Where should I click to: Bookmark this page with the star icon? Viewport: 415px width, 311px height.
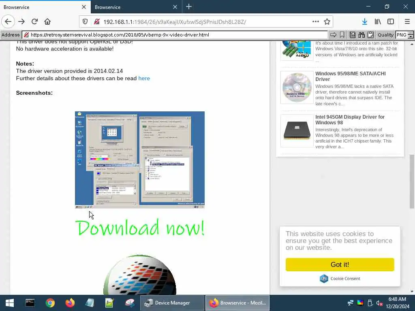[x=327, y=22]
